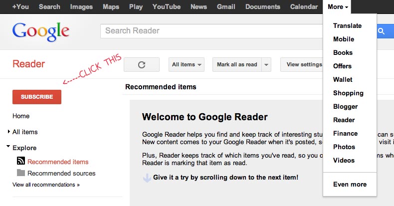Open Gmail from the top navigation bar
The image size is (394, 206).
point(226,7)
